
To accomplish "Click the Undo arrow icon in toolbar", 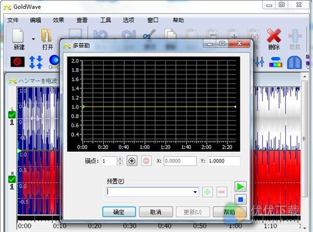I will point(100,34).
